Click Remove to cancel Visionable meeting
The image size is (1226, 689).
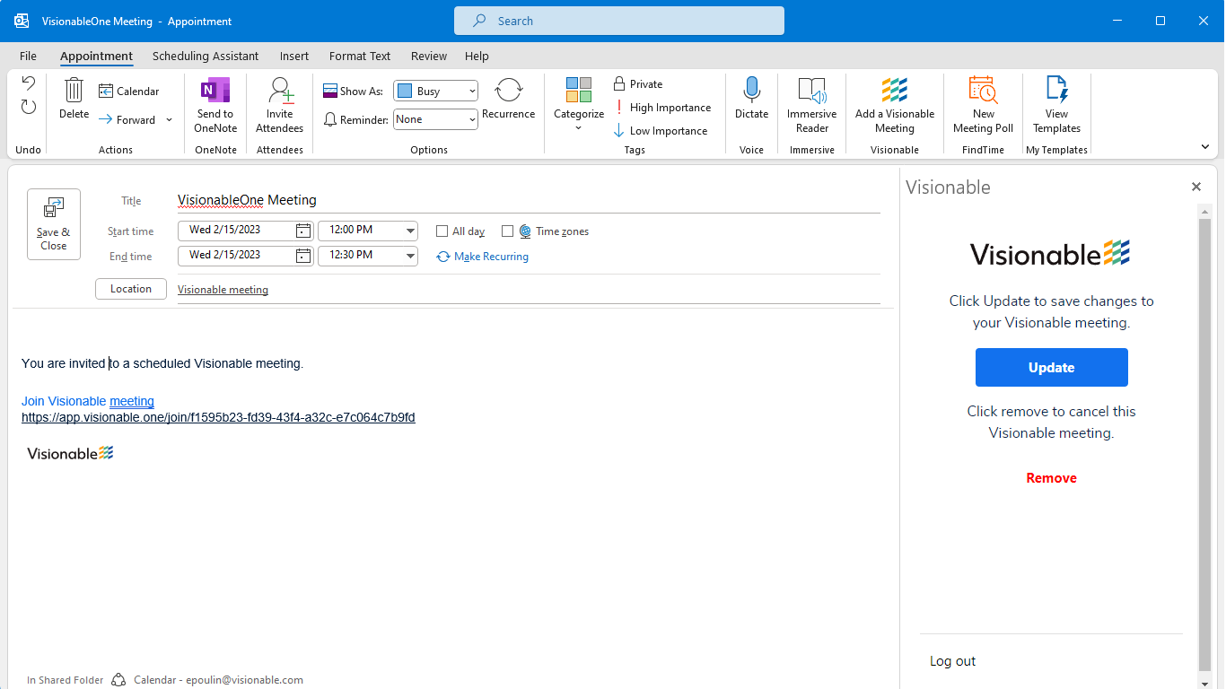click(x=1052, y=478)
